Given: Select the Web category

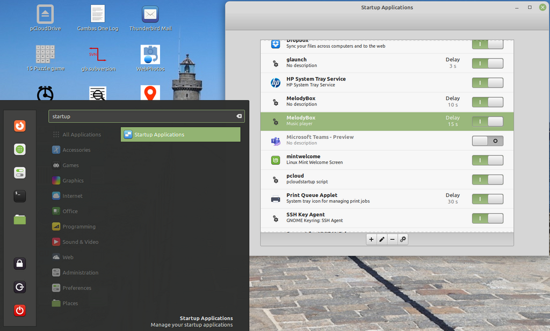Looking at the screenshot, I should (63, 258).
